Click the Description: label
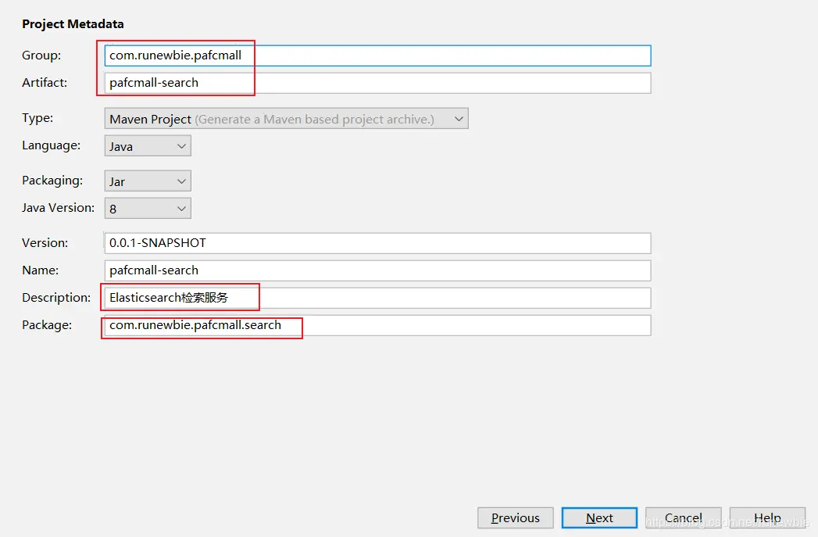This screenshot has width=818, height=537. tap(56, 298)
